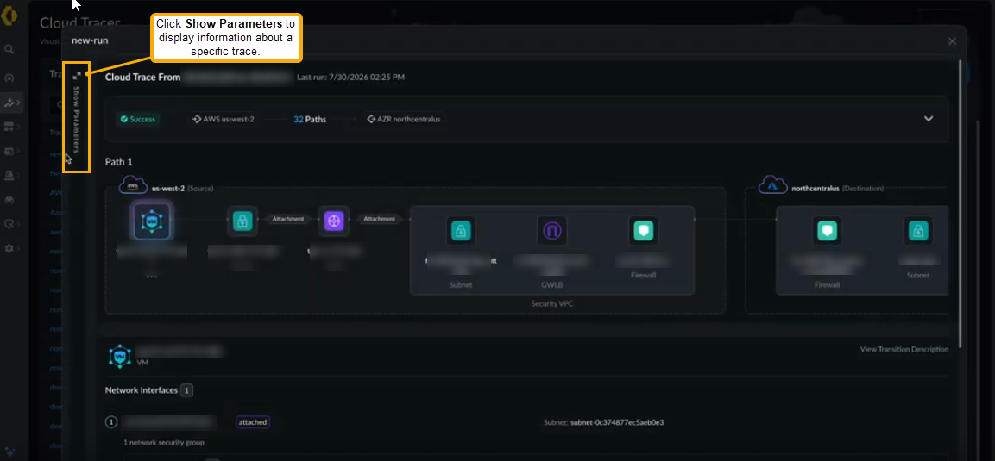
Task: Select the VM node icon in Path 1
Action: coord(152,221)
